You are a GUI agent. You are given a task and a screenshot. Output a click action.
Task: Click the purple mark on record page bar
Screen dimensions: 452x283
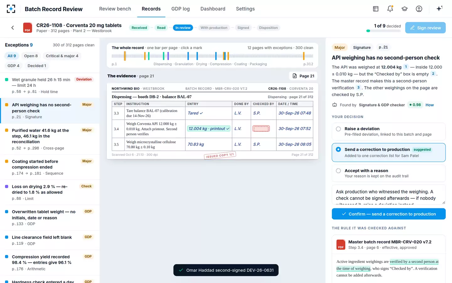coord(168,56)
